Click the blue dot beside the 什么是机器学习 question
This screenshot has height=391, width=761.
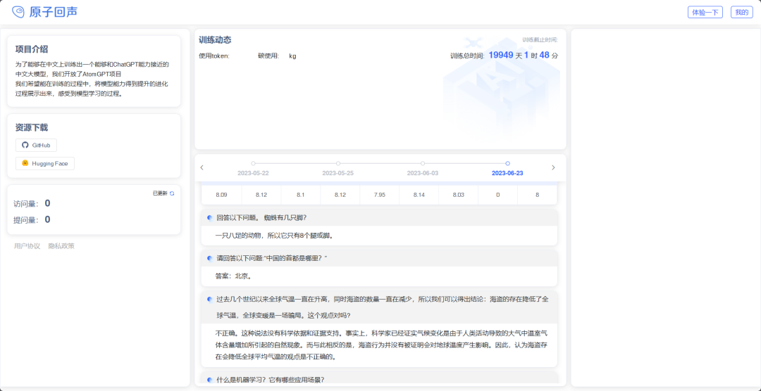tap(209, 380)
